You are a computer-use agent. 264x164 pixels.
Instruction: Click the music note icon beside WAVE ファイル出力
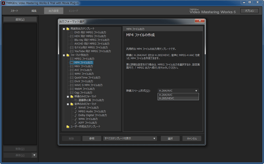[x=76, y=108]
